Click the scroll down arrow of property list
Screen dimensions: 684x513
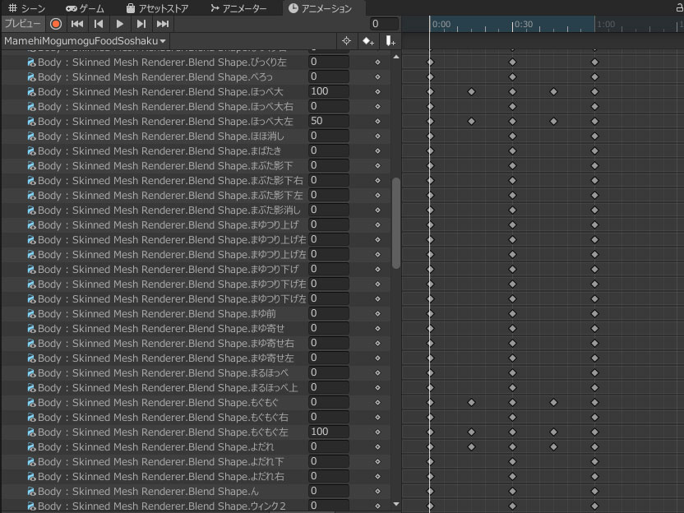click(396, 504)
